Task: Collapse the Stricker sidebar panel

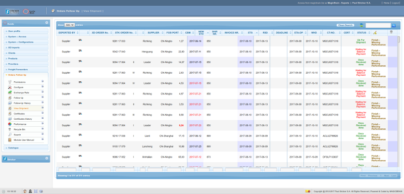Action: point(46,158)
